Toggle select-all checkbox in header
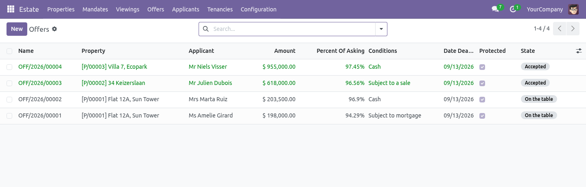The height and width of the screenshot is (187, 586). (9, 51)
